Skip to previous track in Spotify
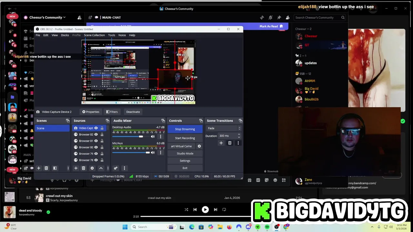The image size is (413, 232). [195, 209]
